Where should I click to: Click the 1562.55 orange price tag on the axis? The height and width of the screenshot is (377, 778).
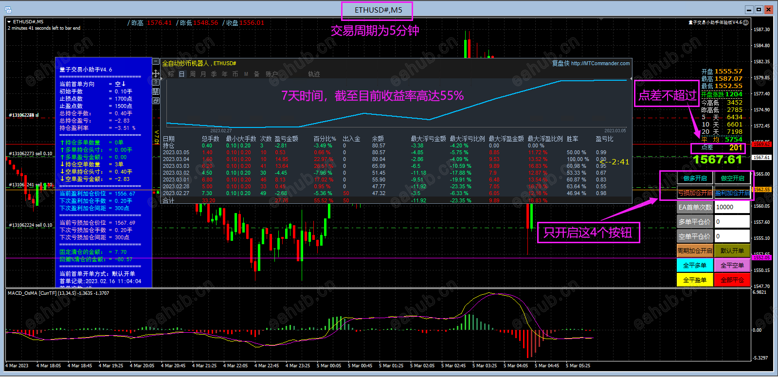pyautogui.click(x=762, y=190)
